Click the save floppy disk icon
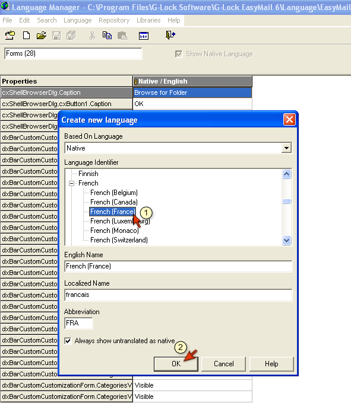 point(56,36)
